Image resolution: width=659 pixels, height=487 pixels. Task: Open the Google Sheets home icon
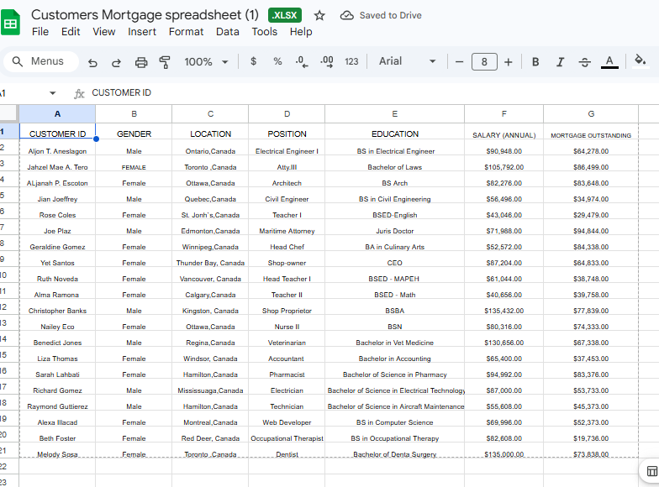click(10, 23)
